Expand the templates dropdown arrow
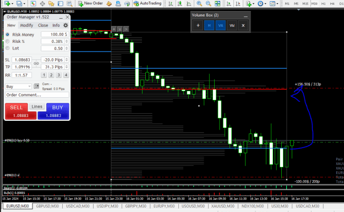This screenshot has height=212, width=344. [x=277, y=4]
